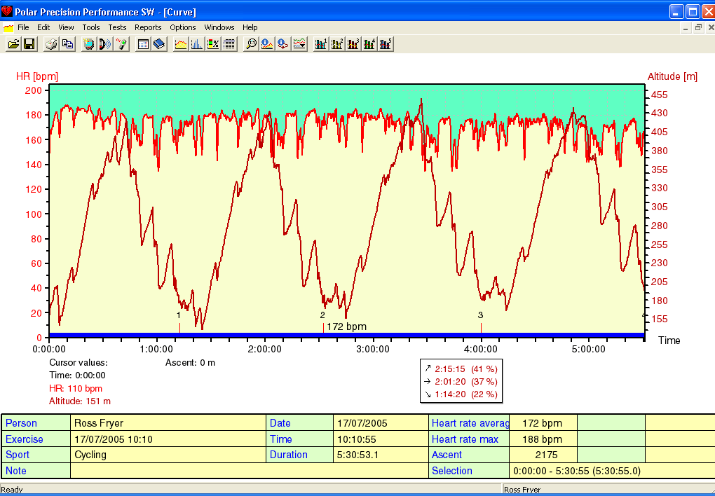
Task: Click the Open file folder icon
Action: (x=13, y=44)
